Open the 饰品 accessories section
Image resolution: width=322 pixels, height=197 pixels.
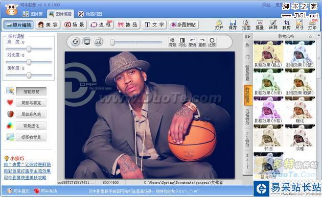coord(128,25)
